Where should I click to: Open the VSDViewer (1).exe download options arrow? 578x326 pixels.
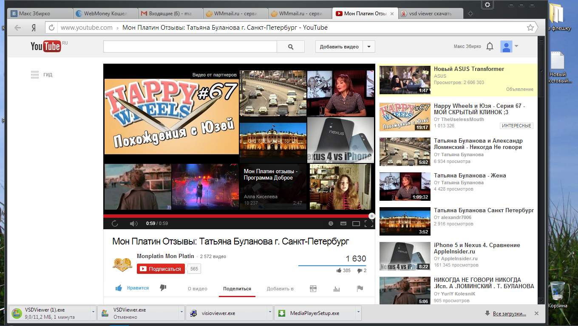93,313
